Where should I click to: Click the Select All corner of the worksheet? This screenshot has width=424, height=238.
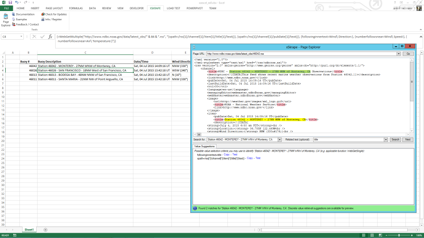click(3, 53)
